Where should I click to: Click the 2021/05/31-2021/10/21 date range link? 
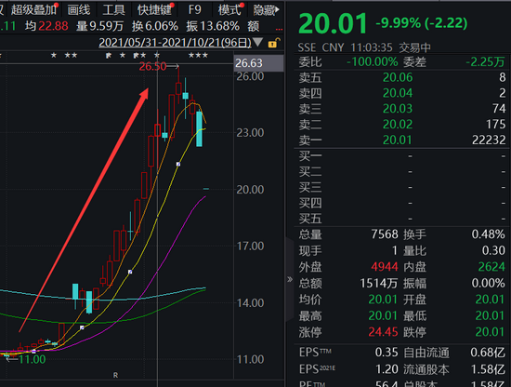pos(175,43)
